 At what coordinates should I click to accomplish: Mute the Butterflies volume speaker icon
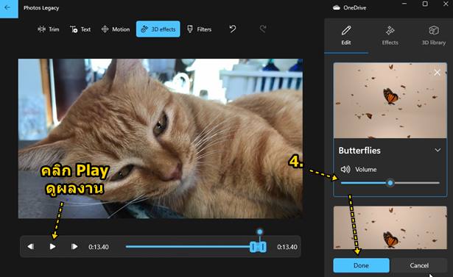tap(345, 169)
